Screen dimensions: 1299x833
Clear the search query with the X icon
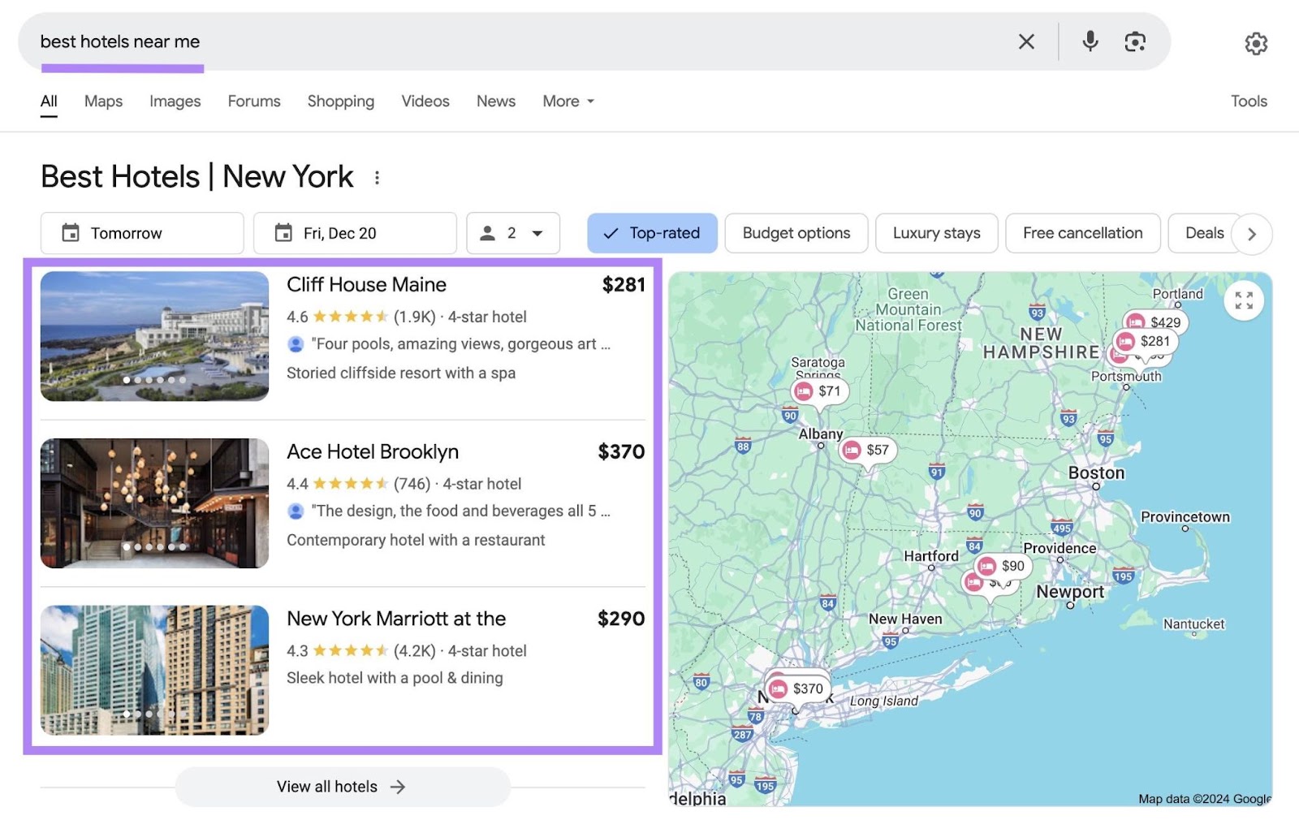[x=1026, y=41]
